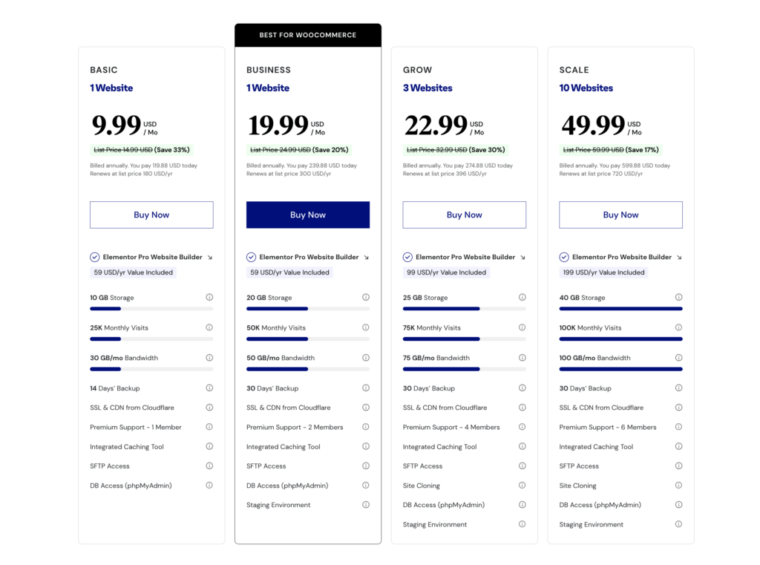Open info for Basic SFTP Access
This screenshot has width=760, height=565.
click(x=209, y=466)
